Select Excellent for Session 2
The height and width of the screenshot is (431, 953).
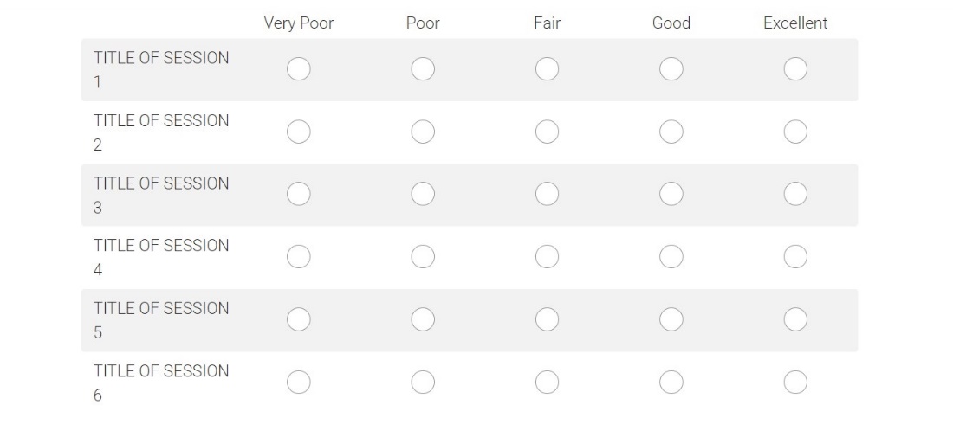tap(795, 132)
